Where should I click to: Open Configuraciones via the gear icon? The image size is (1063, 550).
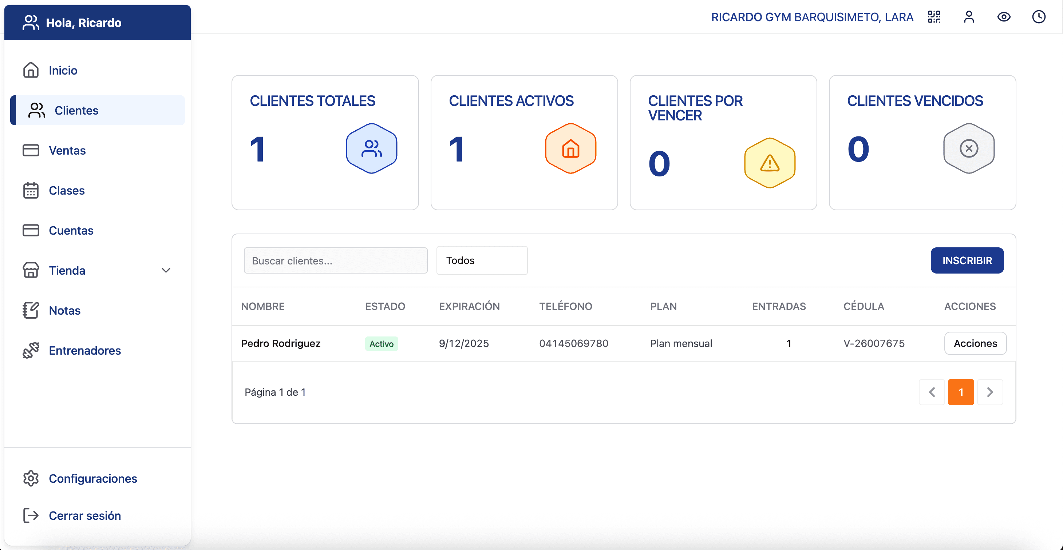pos(31,478)
